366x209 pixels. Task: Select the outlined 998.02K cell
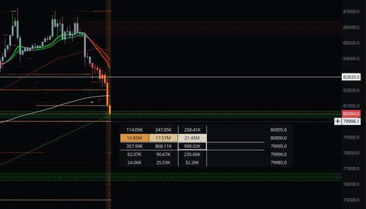[x=192, y=147]
